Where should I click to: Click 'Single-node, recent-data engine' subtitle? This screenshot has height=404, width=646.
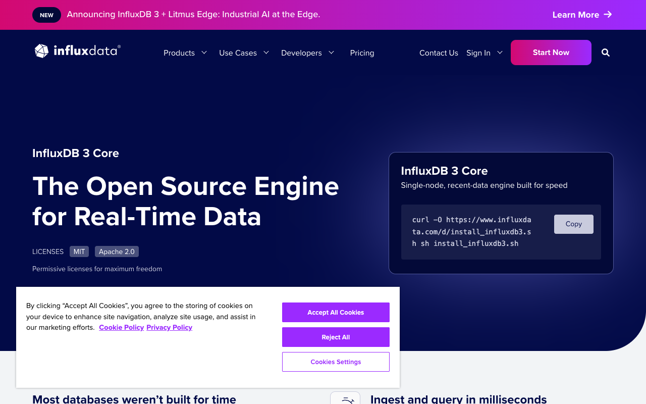tap(484, 185)
